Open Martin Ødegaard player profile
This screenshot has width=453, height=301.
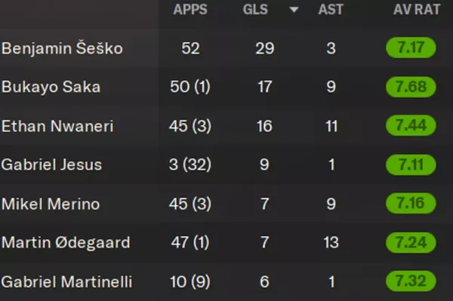tap(66, 242)
